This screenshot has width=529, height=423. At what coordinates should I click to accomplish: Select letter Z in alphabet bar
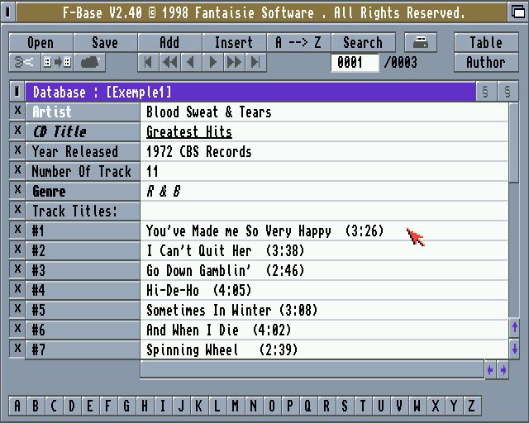click(472, 406)
